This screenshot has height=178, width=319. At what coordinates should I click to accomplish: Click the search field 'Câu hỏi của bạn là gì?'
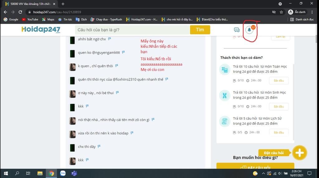pos(132,30)
